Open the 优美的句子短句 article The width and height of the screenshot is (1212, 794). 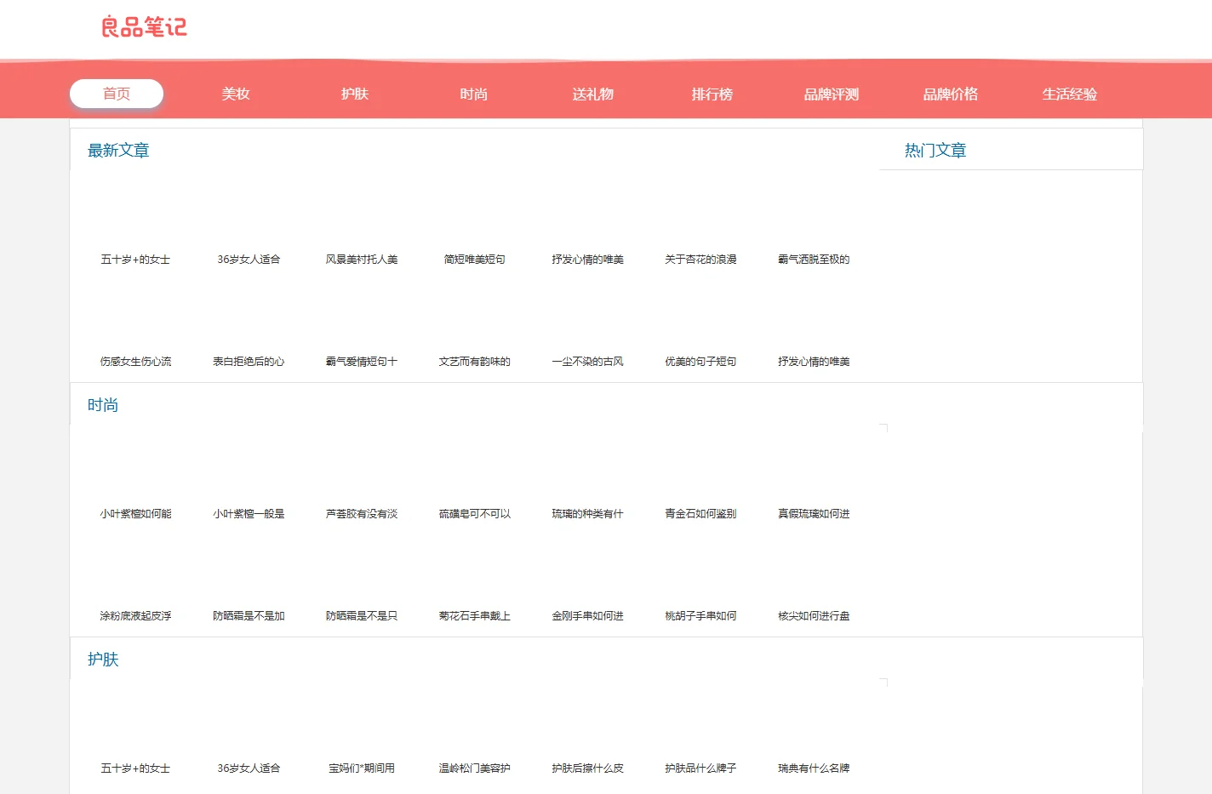701,362
